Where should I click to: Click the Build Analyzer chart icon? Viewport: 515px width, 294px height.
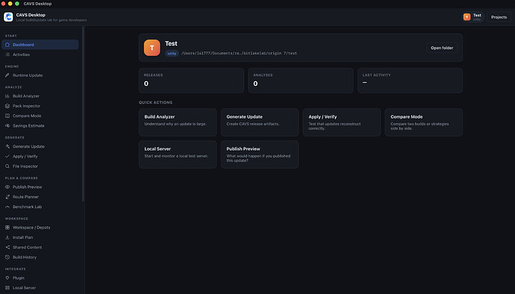[x=7, y=96]
